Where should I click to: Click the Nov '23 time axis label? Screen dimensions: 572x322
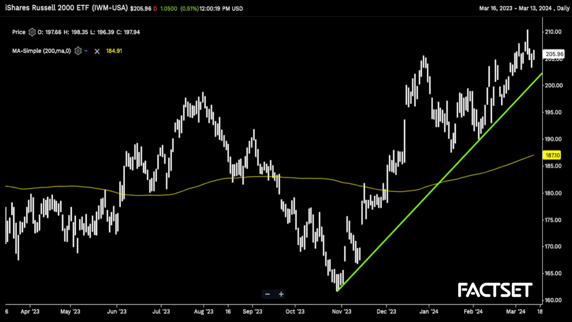pyautogui.click(x=341, y=311)
